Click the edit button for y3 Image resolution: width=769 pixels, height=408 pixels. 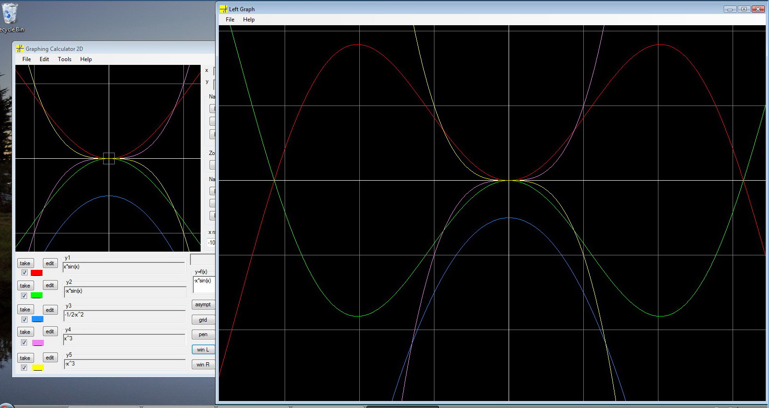[x=50, y=310]
